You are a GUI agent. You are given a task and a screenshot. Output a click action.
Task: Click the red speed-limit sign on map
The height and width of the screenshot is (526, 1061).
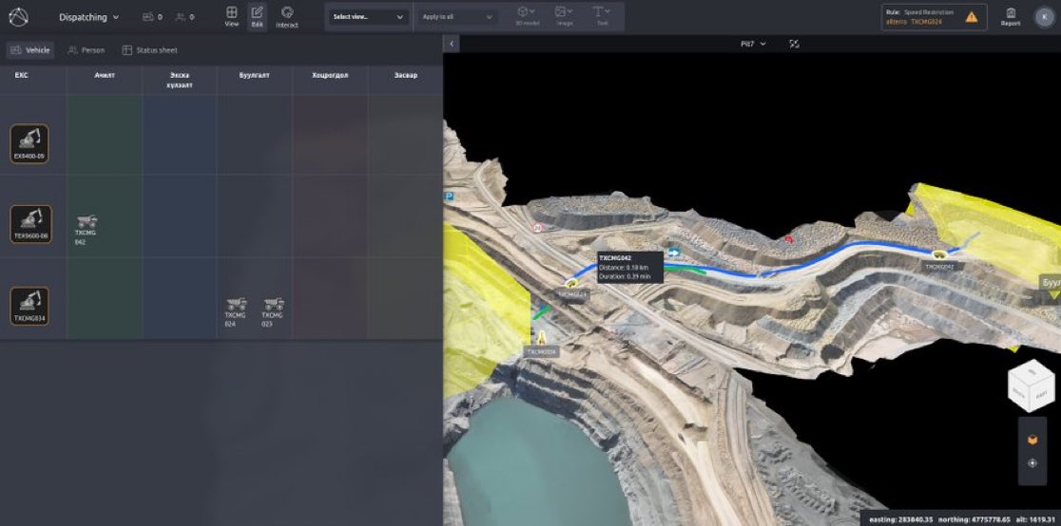pos(538,228)
